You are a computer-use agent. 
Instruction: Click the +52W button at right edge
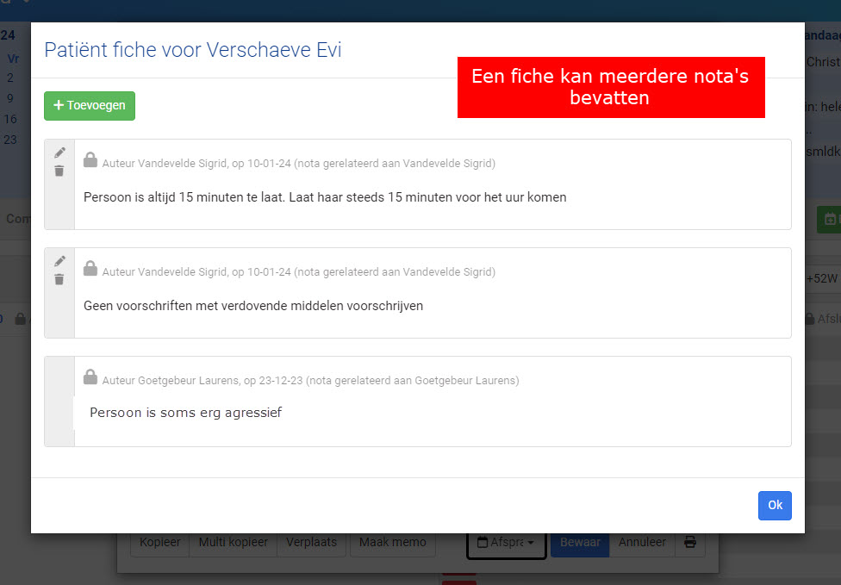pyautogui.click(x=822, y=278)
